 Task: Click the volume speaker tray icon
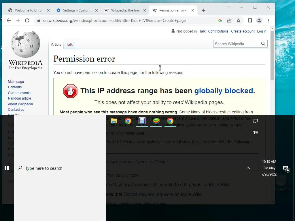point(255,132)
